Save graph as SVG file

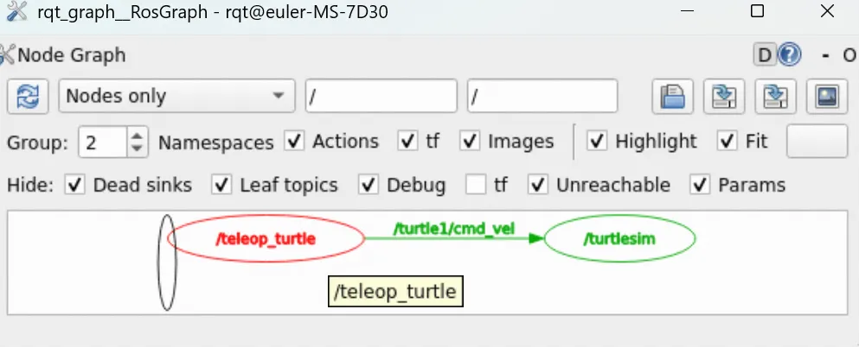(775, 97)
